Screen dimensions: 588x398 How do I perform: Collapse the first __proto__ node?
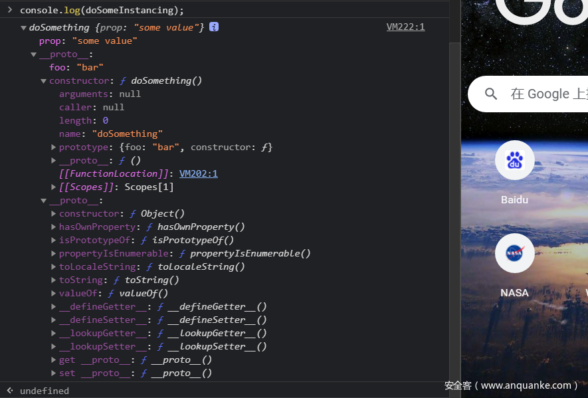click(x=34, y=54)
